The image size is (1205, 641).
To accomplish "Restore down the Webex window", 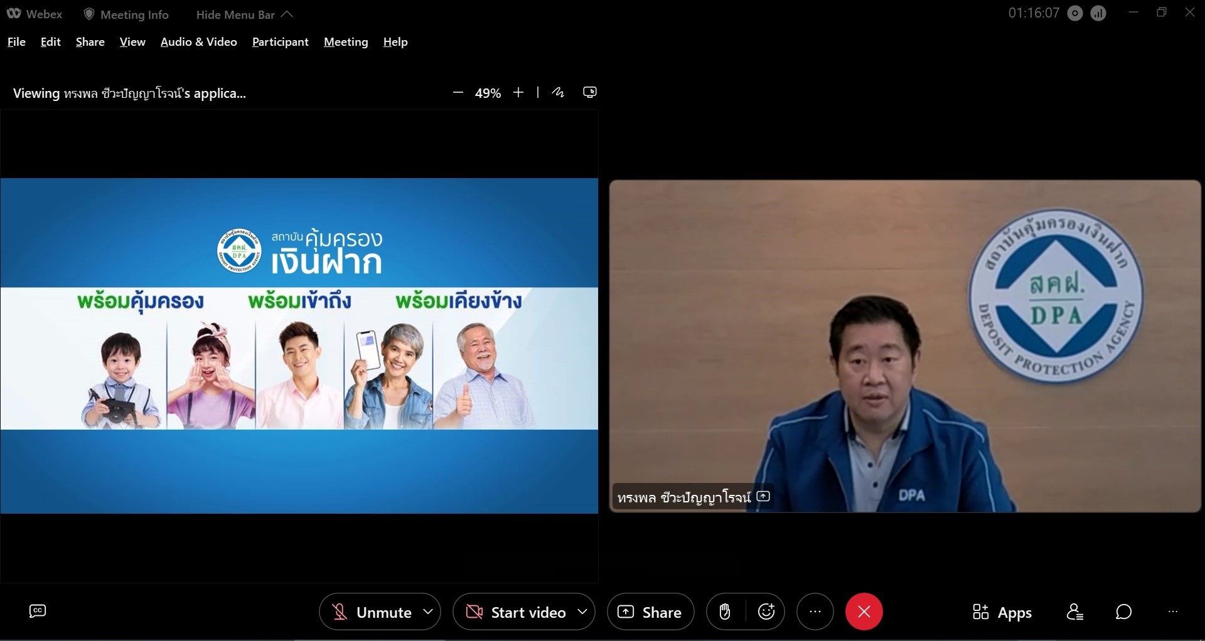I will [x=1162, y=13].
